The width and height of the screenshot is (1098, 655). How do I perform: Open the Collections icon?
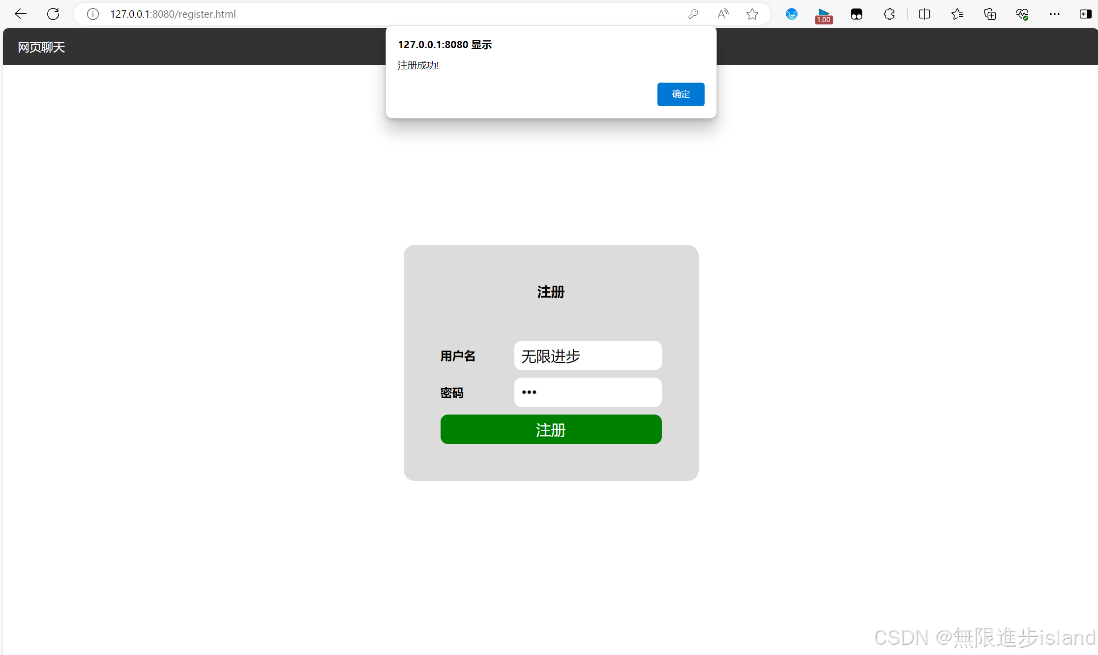[x=990, y=14]
